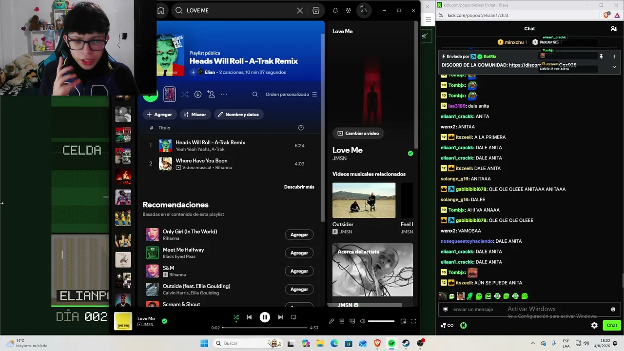Mute the Spotify volume
Image resolution: width=624 pixels, height=351 pixels.
tap(363, 321)
